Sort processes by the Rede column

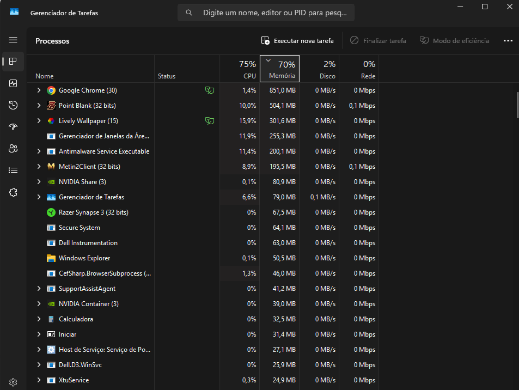(x=359, y=69)
